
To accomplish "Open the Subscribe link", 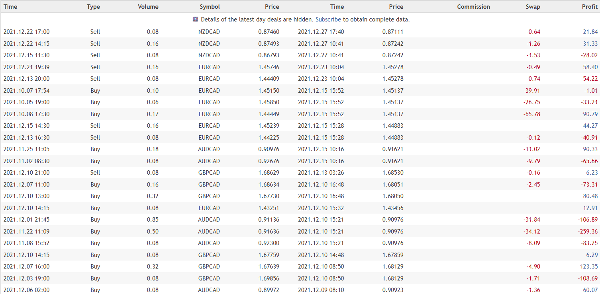I will point(328,19).
